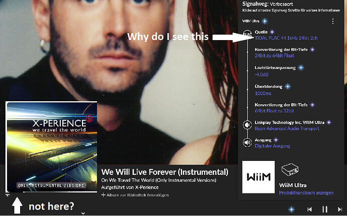Collapse the now playing view with the down chevron

click(x=83, y=213)
